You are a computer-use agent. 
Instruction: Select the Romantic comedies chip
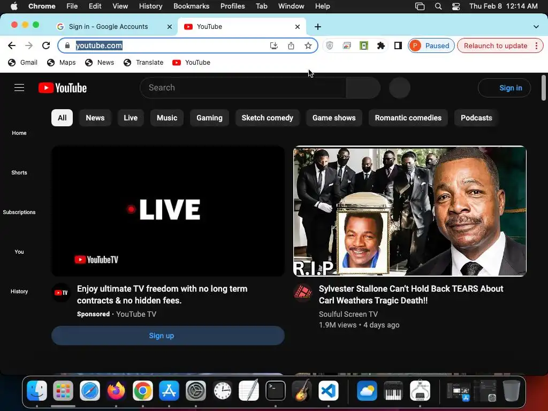pos(408,118)
